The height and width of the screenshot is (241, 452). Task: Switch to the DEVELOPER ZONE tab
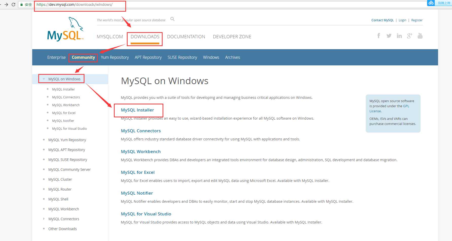point(232,37)
